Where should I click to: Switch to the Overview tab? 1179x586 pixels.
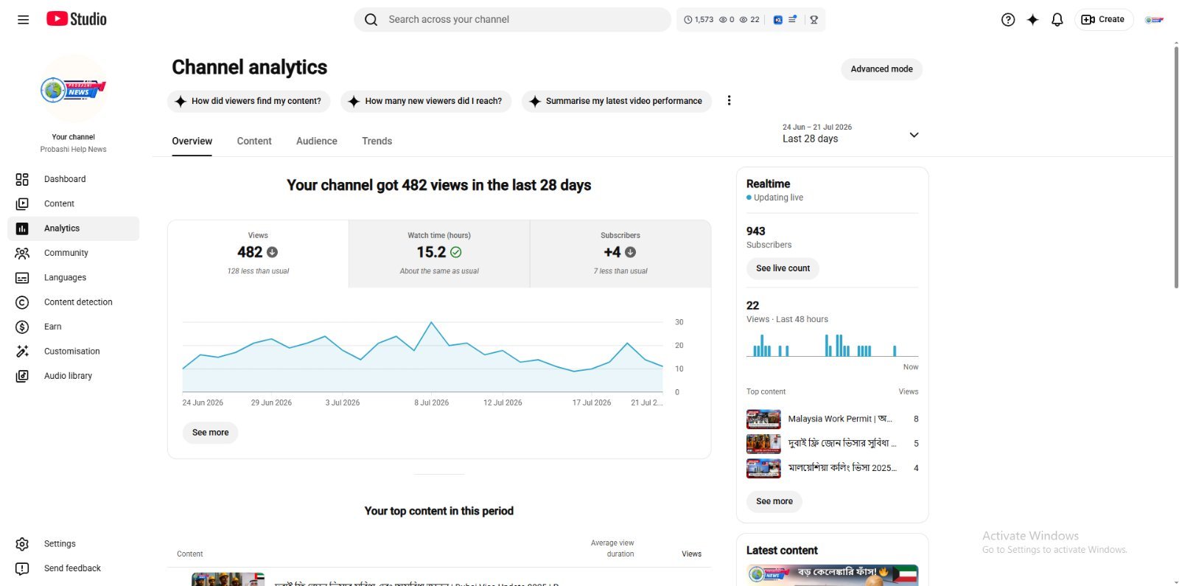pos(192,141)
